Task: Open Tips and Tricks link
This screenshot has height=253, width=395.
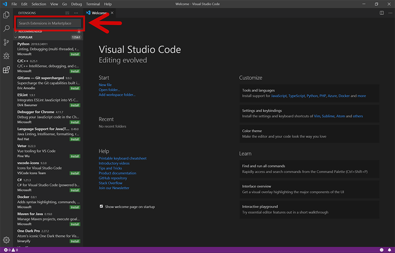Action: [110, 168]
